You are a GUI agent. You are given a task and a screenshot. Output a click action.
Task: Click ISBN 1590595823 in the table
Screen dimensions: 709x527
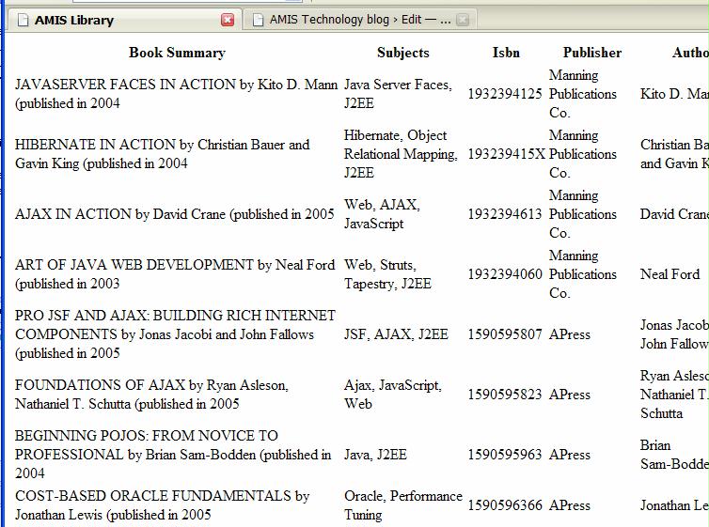click(505, 395)
